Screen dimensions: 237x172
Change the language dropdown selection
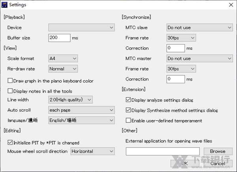pos(81,120)
